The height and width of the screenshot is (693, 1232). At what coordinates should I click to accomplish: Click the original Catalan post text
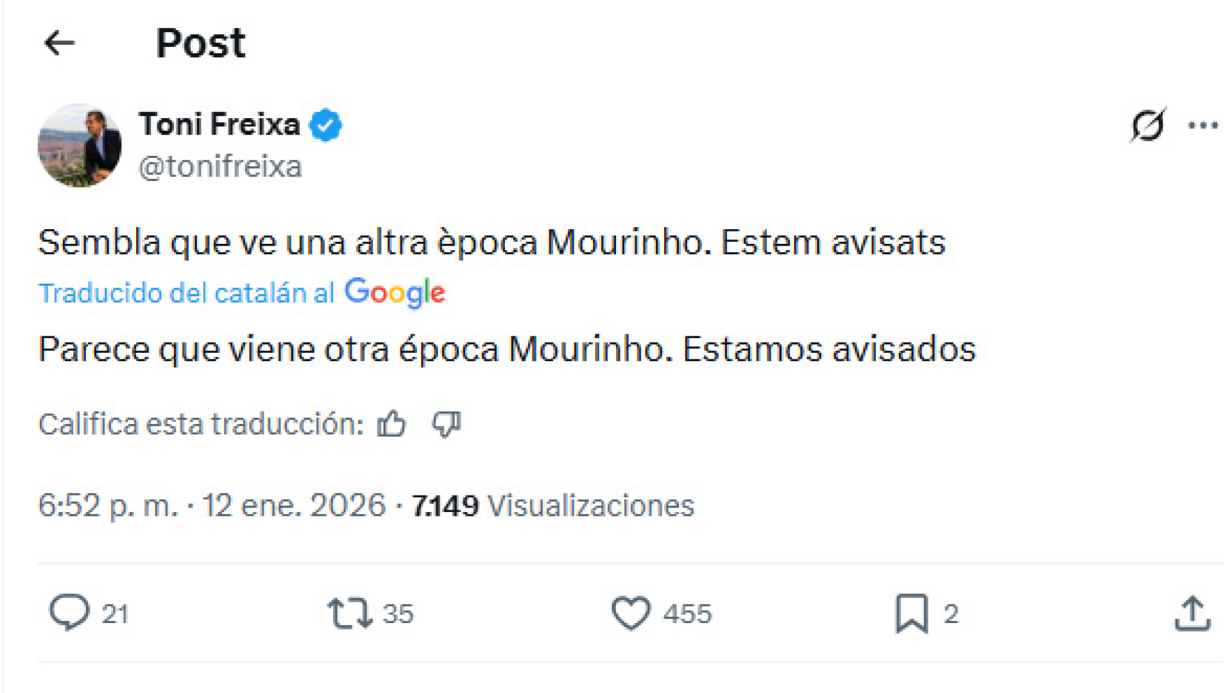pos(492,243)
